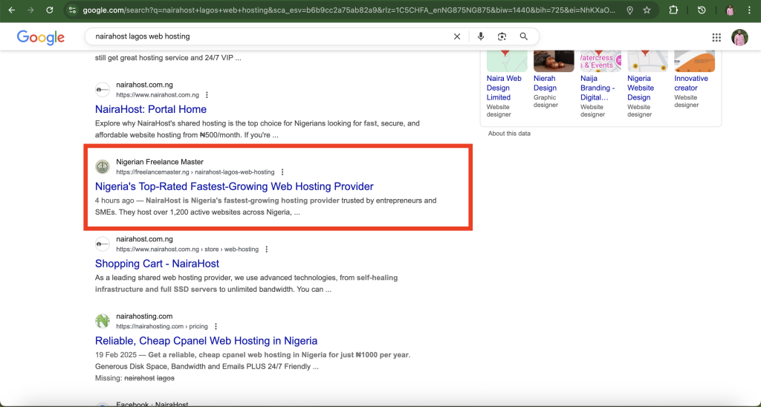Image resolution: width=761 pixels, height=407 pixels.
Task: Open more options for nairahosting.com pricing result
Action: pyautogui.click(x=216, y=327)
